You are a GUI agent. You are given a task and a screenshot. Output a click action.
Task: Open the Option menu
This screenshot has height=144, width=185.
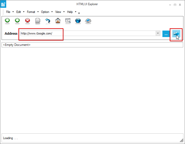[45, 12]
